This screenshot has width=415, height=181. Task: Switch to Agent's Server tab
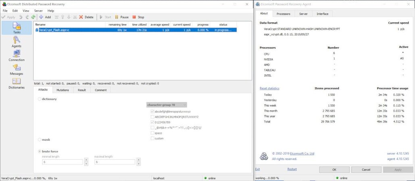point(303,14)
